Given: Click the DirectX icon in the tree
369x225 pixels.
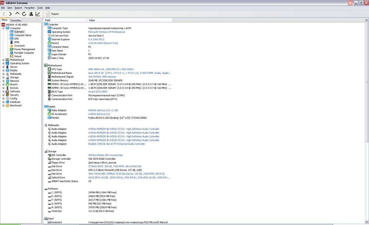Looking at the screenshot, I should (7, 84).
